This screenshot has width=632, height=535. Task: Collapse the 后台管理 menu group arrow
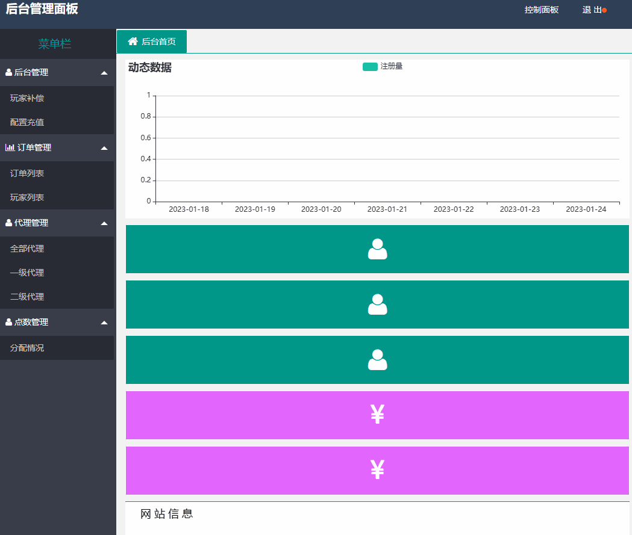coord(104,73)
